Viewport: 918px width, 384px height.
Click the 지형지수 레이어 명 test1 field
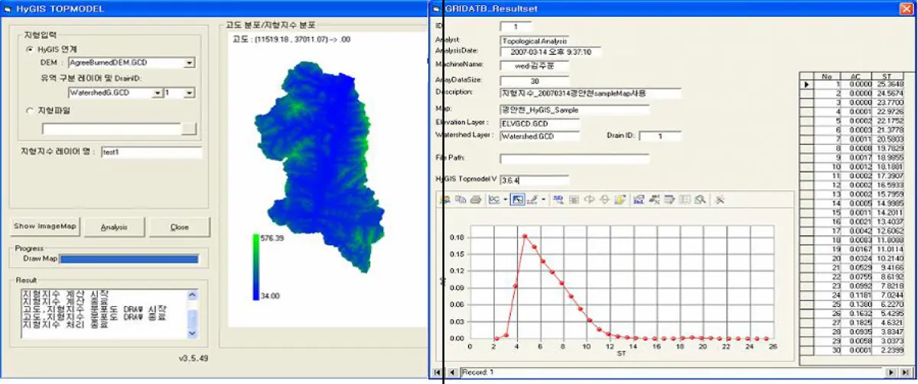tap(151, 153)
